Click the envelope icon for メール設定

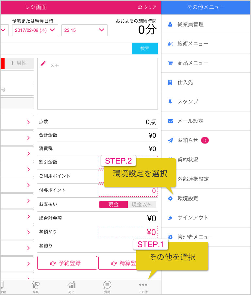point(170,121)
